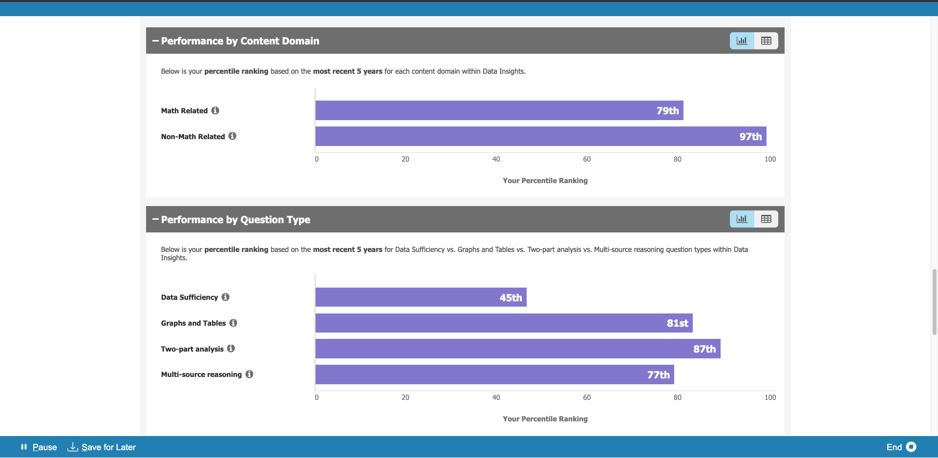
Task: Show info for Graphs and Tables
Action: (233, 323)
